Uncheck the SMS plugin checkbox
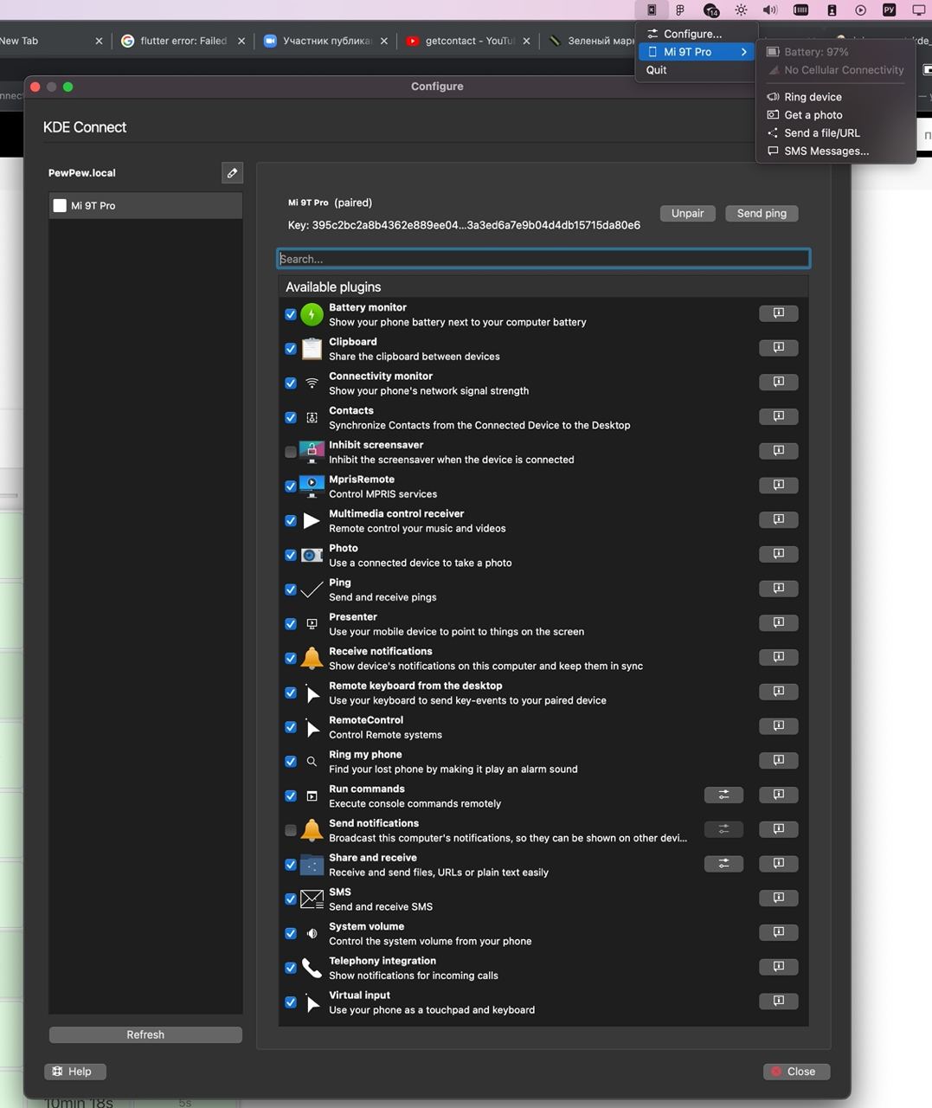This screenshot has height=1108, width=932. click(291, 899)
